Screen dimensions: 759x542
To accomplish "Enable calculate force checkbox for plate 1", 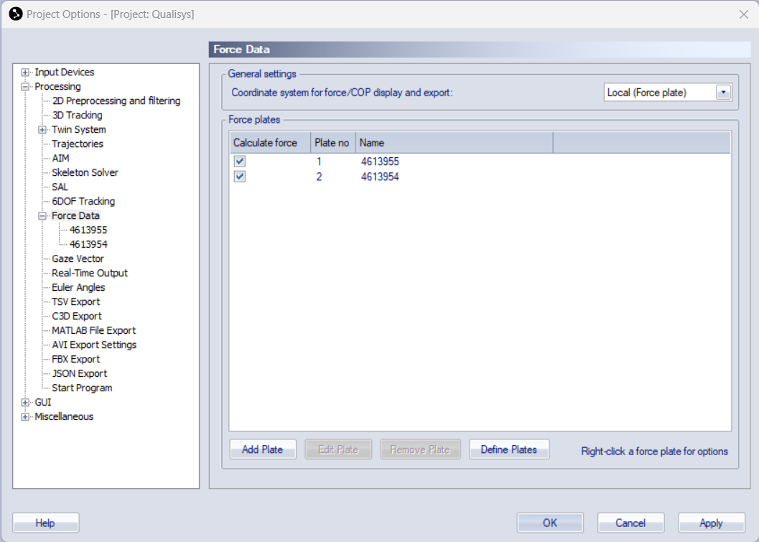I will pos(240,162).
